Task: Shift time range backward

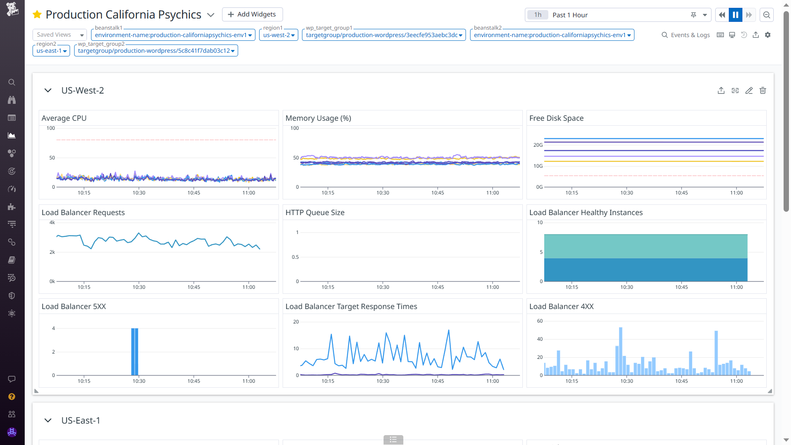Action: point(722,15)
